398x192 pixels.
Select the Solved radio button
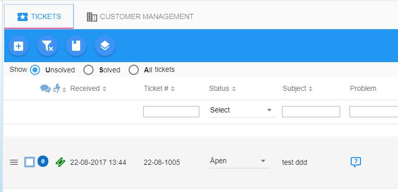pyautogui.click(x=88, y=70)
